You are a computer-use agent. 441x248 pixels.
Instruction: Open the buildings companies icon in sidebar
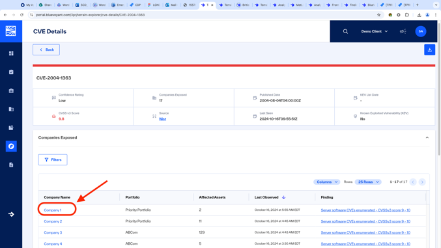pos(11,109)
